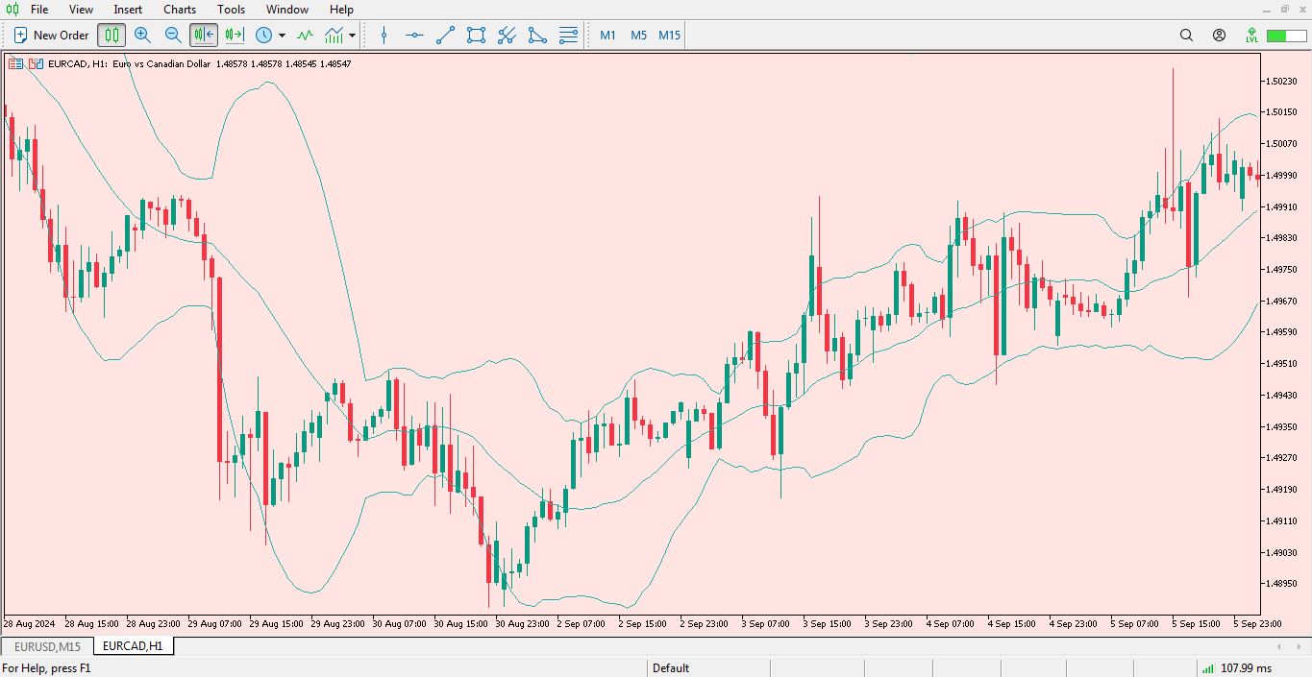Open the Charts menu
This screenshot has height=677, width=1312.
[180, 10]
